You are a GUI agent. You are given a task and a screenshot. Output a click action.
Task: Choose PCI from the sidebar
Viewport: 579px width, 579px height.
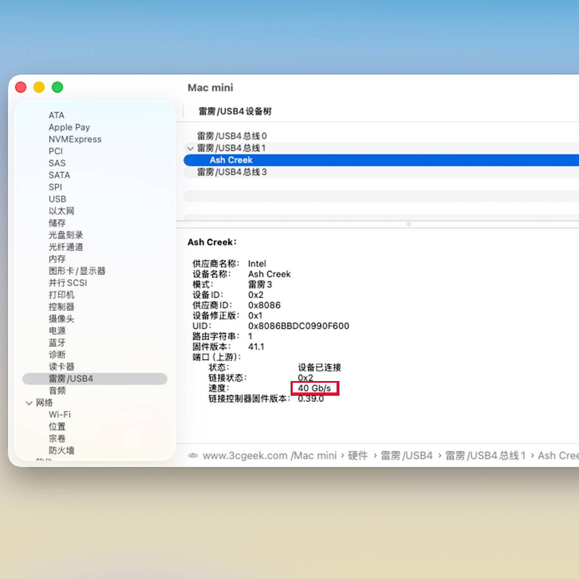55,151
